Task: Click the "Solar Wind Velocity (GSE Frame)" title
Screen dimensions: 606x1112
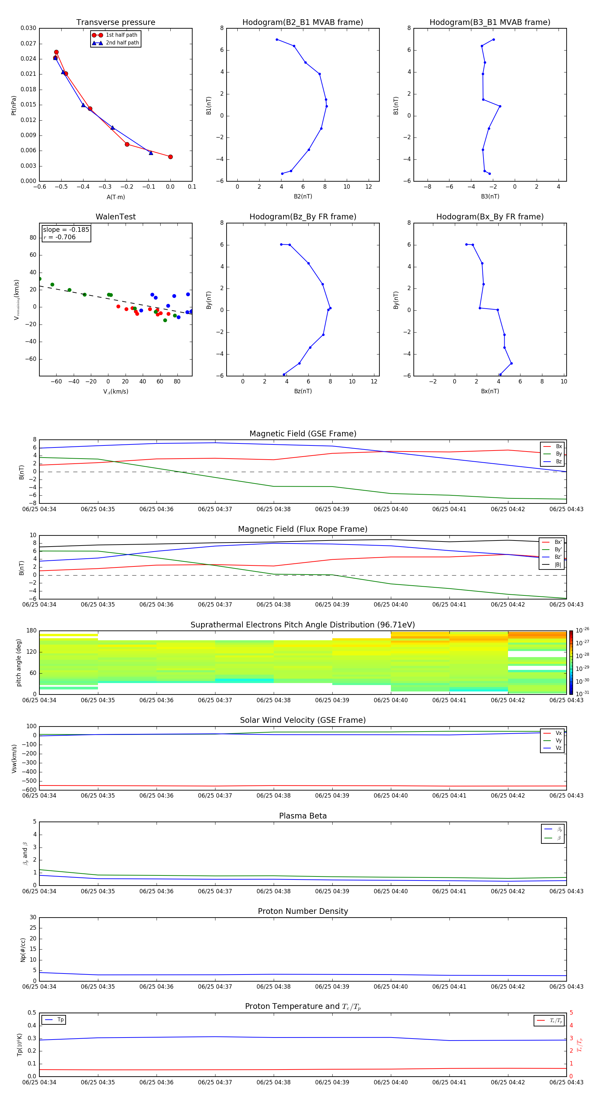Action: [303, 720]
